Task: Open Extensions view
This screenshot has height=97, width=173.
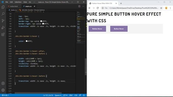Action: click(x=3, y=34)
